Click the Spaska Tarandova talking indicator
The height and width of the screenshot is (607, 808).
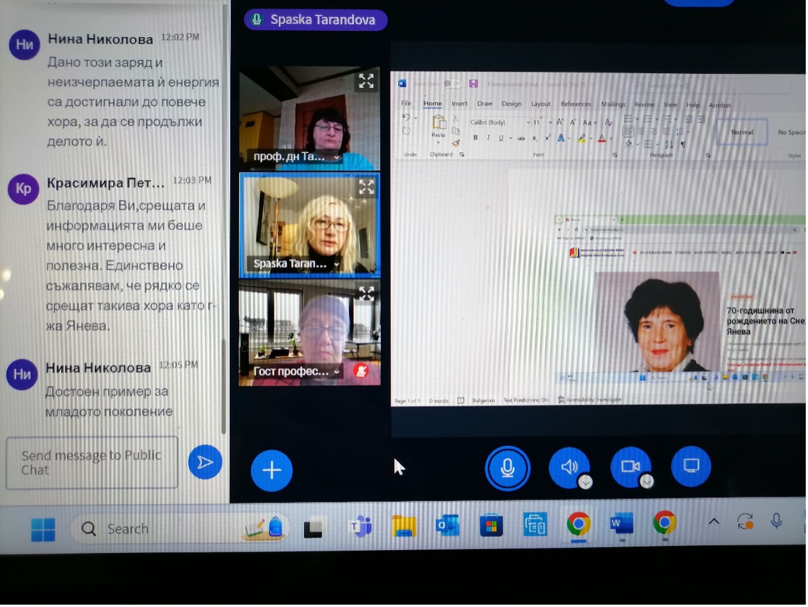[316, 20]
